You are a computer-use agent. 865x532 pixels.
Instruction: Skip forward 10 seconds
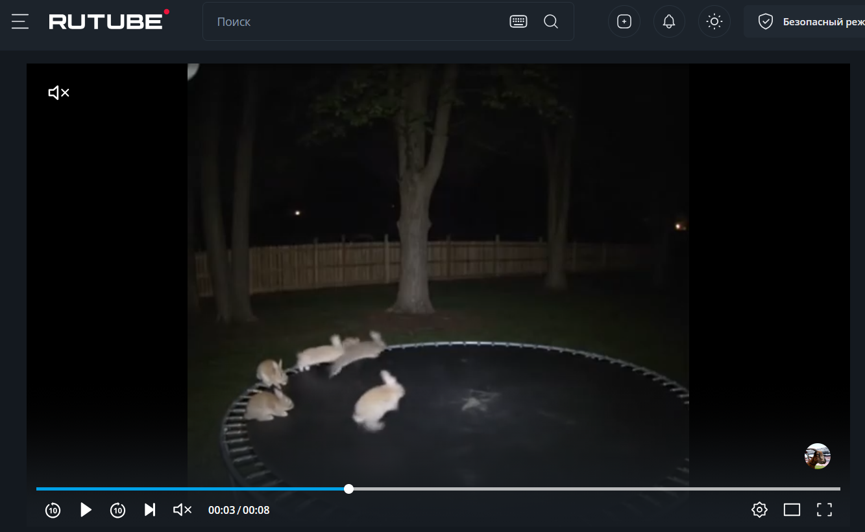(x=117, y=510)
